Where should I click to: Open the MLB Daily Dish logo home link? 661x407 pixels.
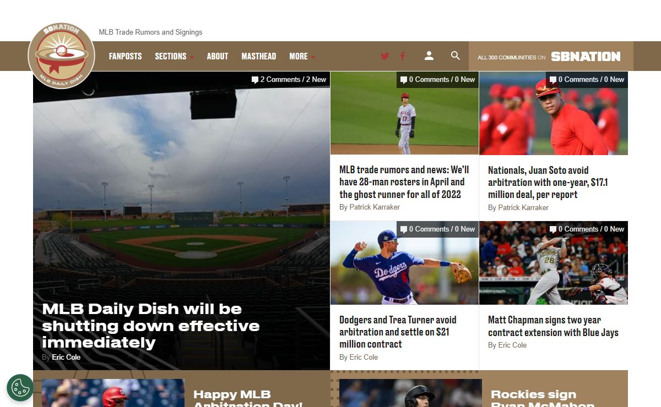pyautogui.click(x=61, y=56)
